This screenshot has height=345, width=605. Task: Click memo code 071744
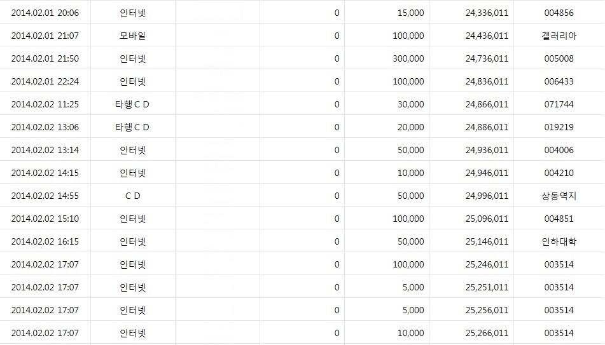pos(559,104)
